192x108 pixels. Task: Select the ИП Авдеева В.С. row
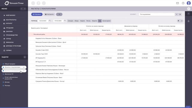106,58
